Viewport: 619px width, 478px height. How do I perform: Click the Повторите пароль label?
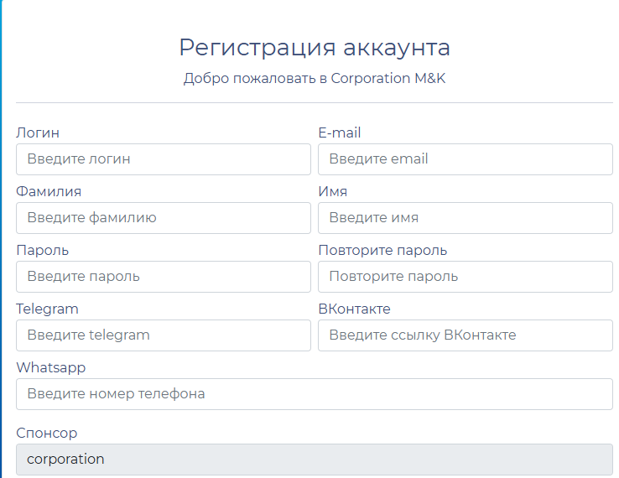pyautogui.click(x=382, y=250)
